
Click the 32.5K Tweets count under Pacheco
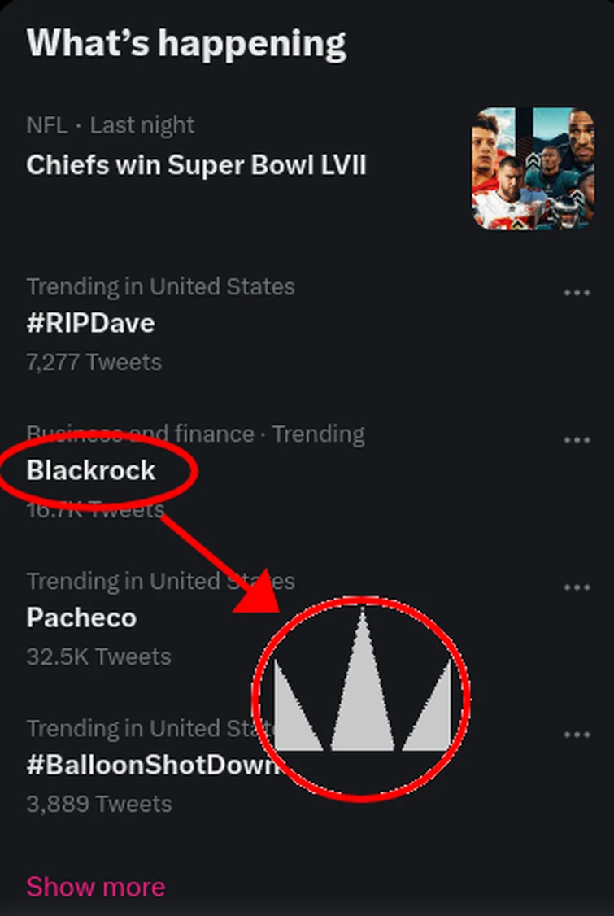click(98, 656)
